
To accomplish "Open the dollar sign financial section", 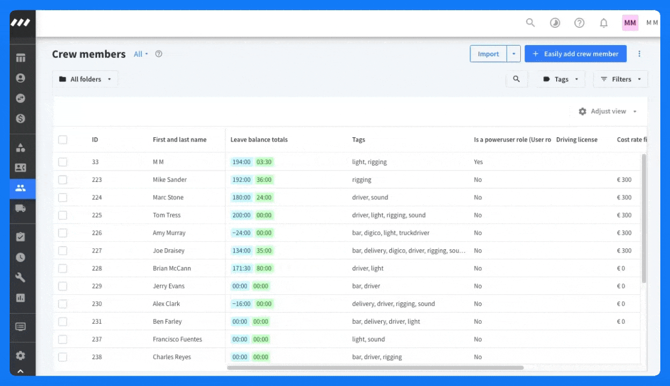I will 20,118.
